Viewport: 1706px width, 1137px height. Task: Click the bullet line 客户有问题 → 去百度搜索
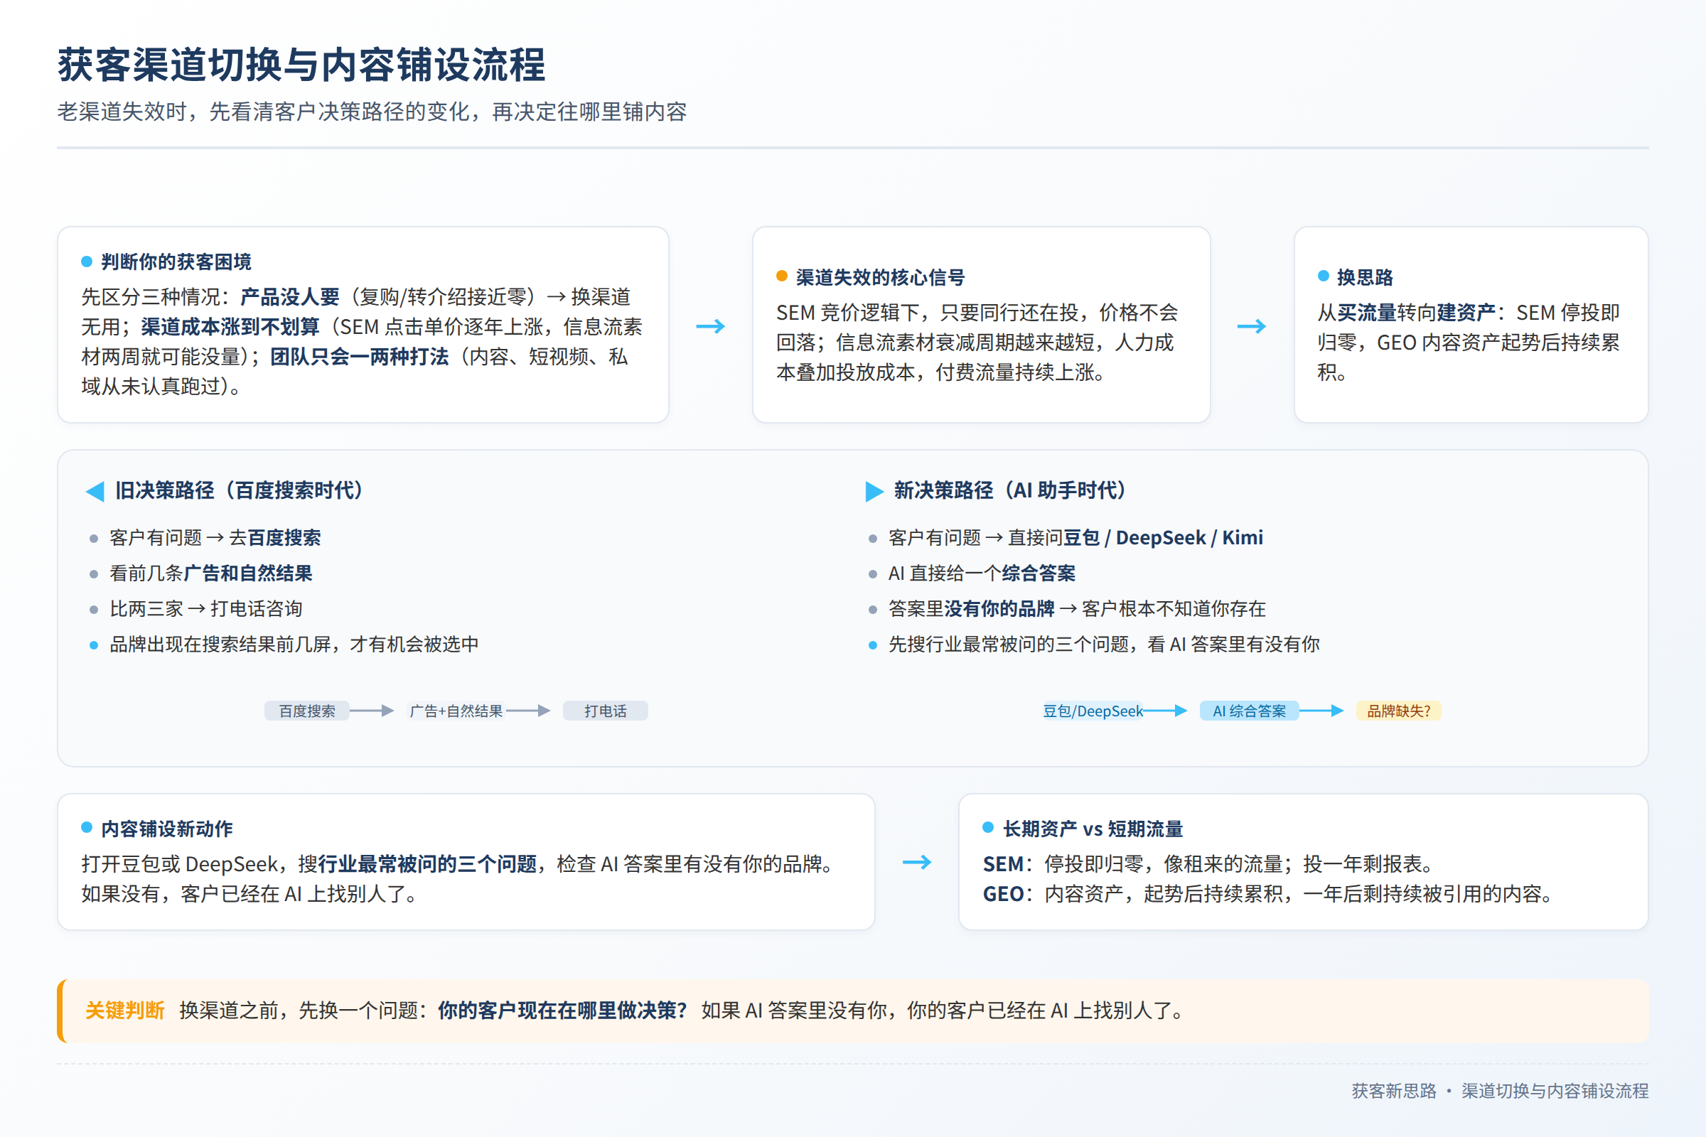click(x=215, y=537)
